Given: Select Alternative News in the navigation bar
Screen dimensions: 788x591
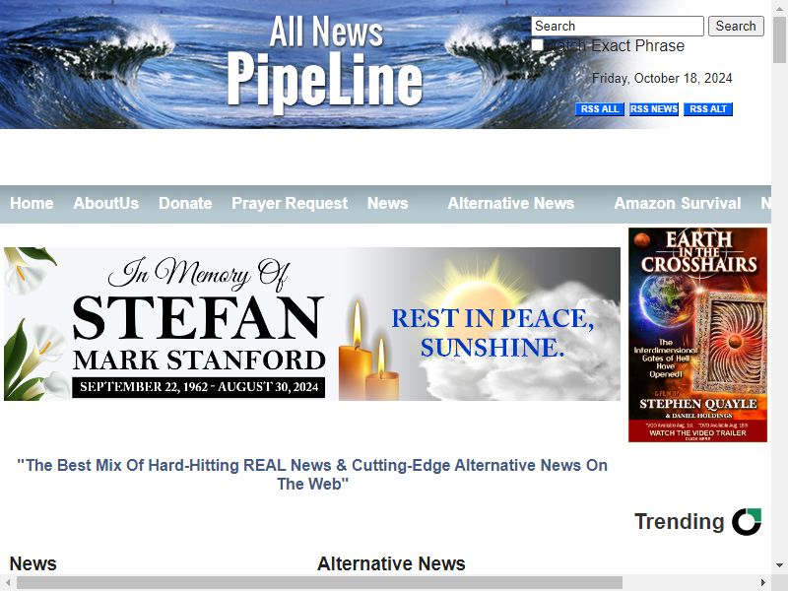Looking at the screenshot, I should point(511,203).
